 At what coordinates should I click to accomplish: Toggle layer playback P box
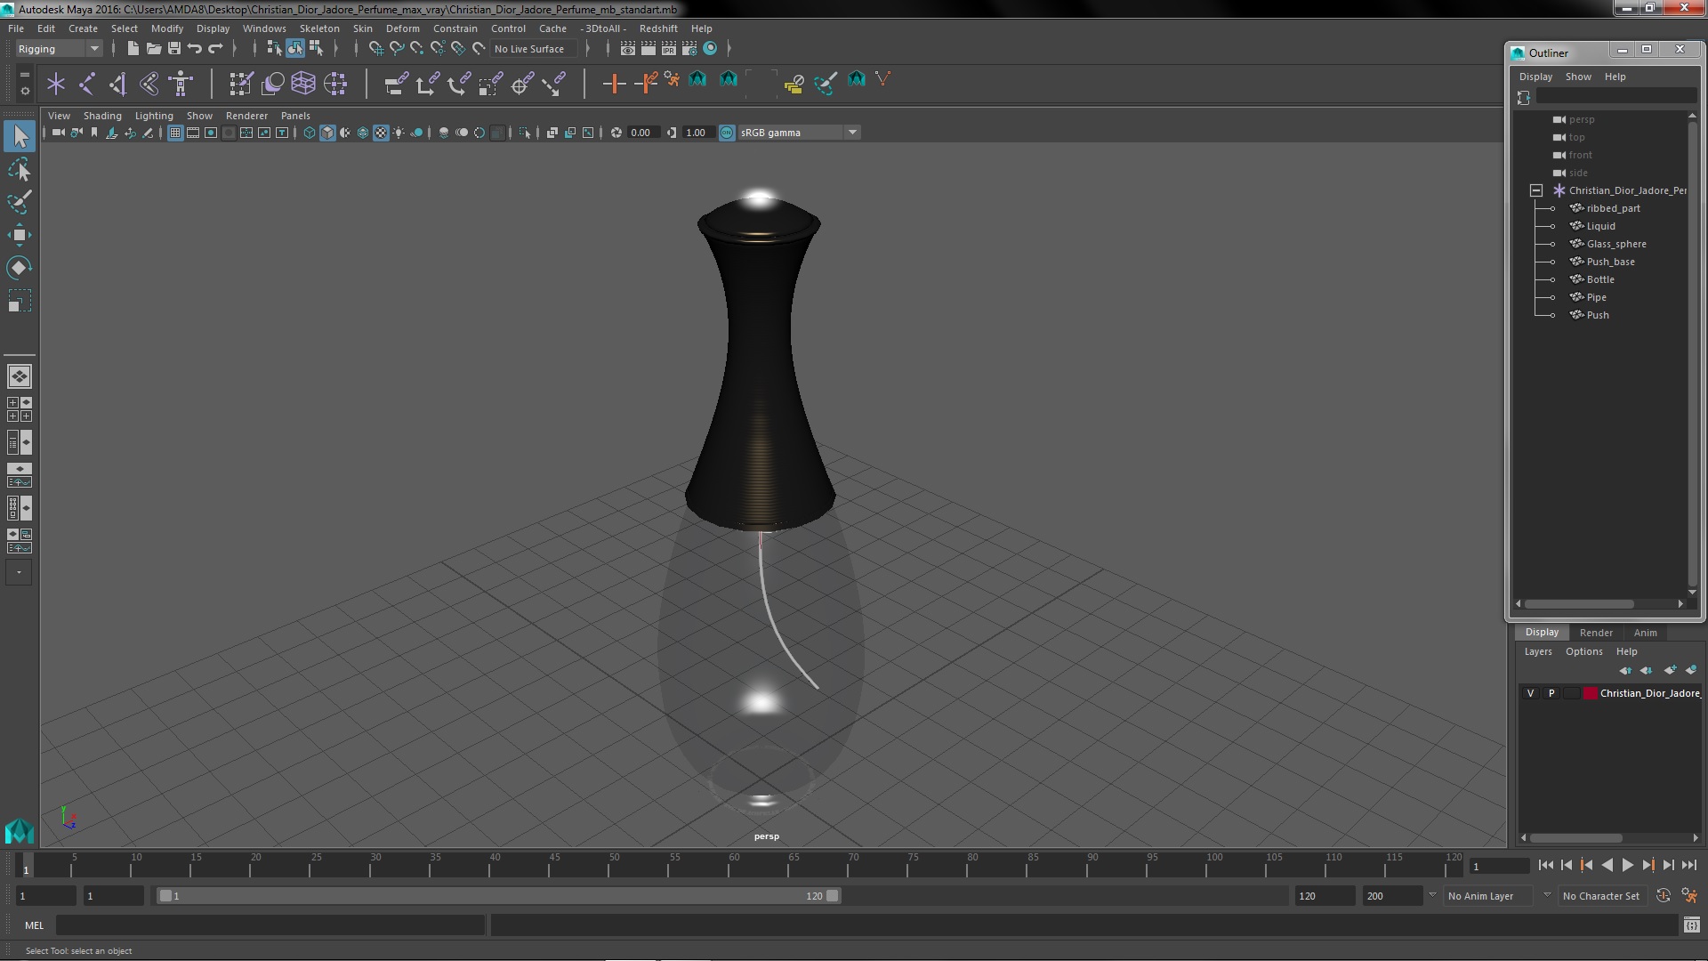click(x=1551, y=693)
